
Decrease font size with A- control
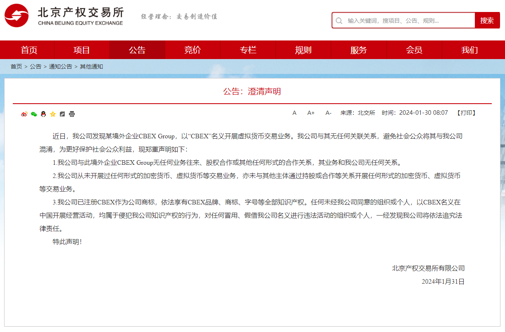(328, 113)
